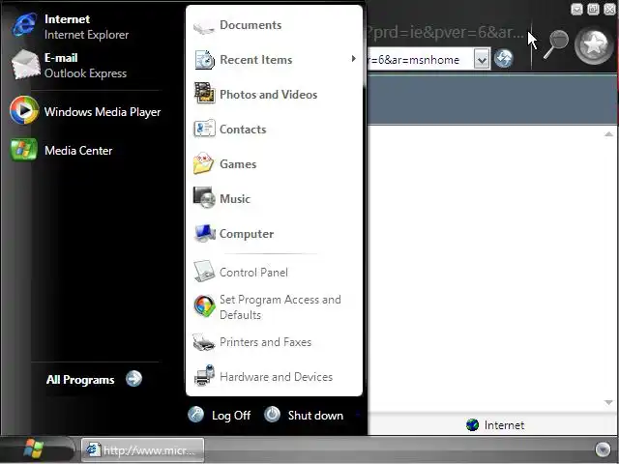
Task: Open Set Program Access and Defaults icon
Action: 204,306
